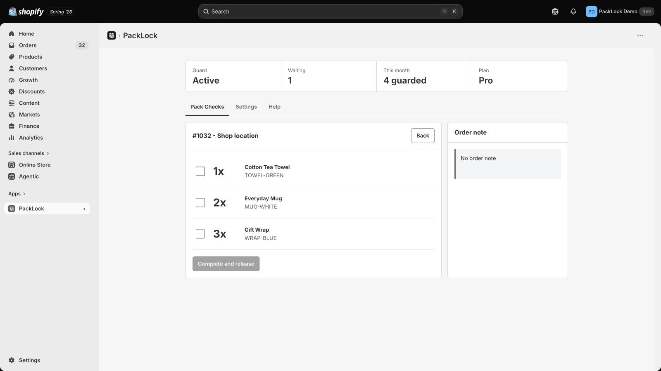This screenshot has width=661, height=371.
Task: Open the three-dot more actions menu
Action: click(640, 35)
